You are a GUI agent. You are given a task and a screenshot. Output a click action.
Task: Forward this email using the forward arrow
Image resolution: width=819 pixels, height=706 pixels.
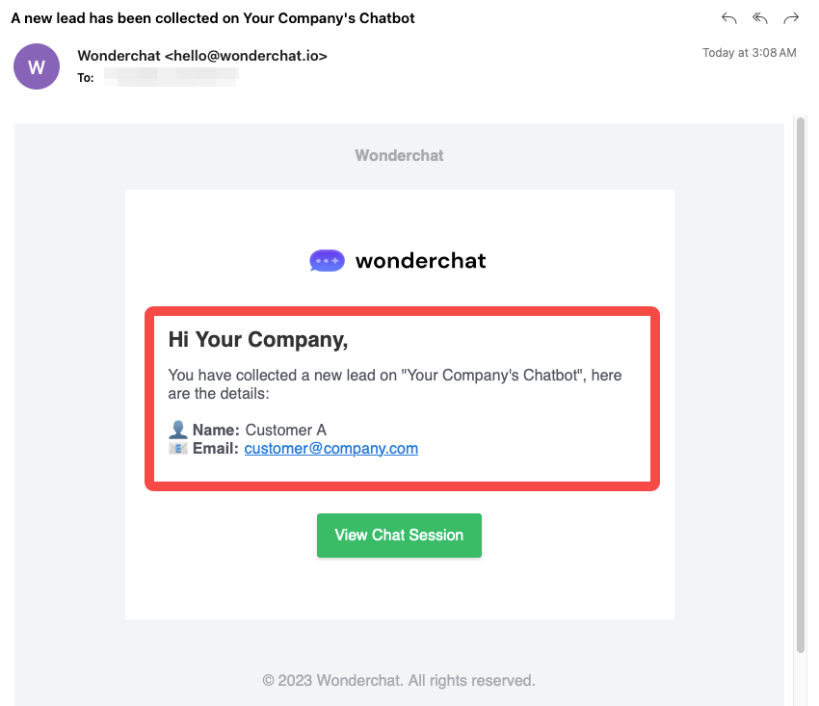point(791,18)
